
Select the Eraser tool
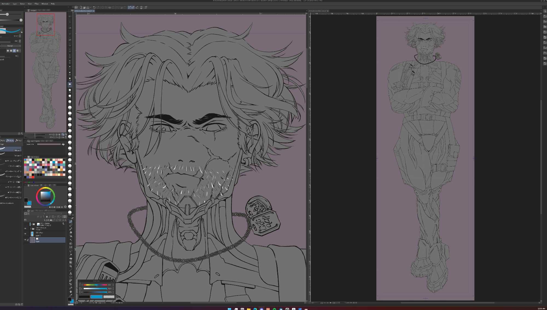[71, 232]
